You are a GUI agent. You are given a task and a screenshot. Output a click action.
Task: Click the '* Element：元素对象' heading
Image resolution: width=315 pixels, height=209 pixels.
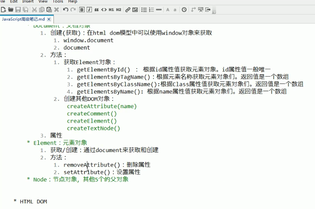pos(57,143)
